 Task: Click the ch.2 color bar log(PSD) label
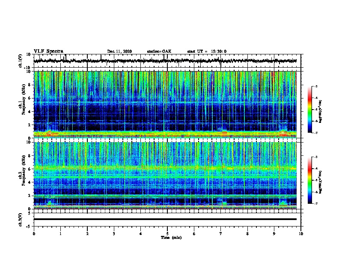(321, 182)
